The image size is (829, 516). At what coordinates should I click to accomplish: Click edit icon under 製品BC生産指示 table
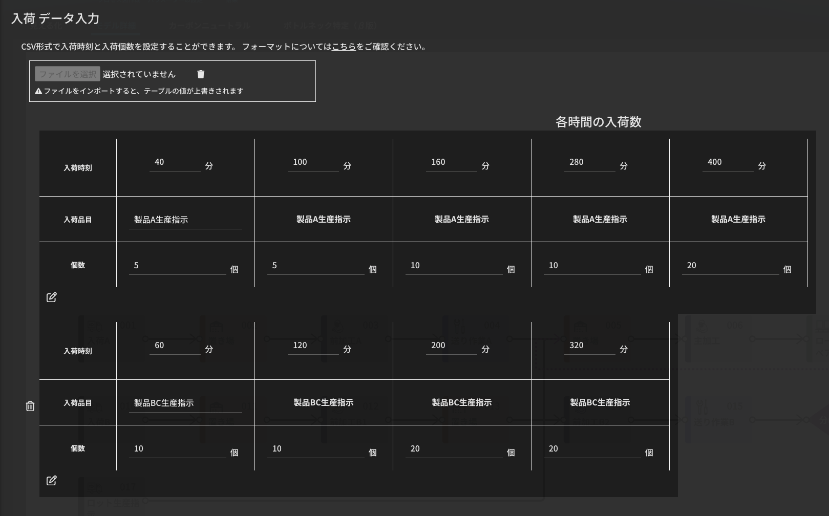(x=51, y=481)
